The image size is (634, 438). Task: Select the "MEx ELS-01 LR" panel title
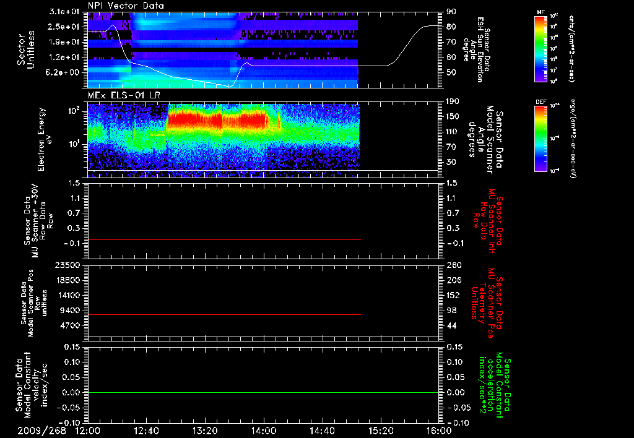coord(124,96)
